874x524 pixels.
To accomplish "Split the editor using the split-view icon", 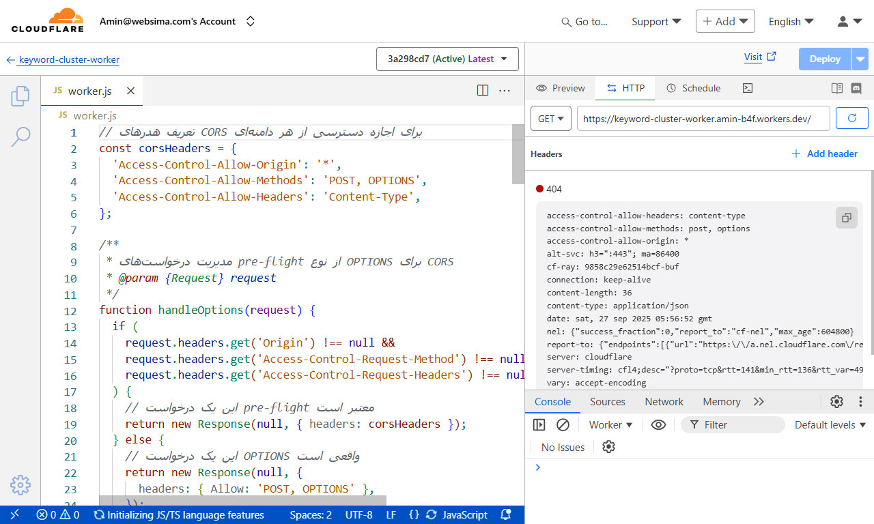I will 483,90.
